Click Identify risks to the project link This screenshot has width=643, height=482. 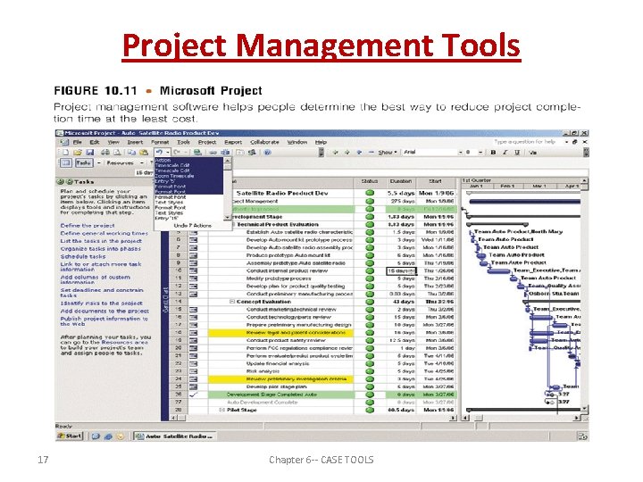pyautogui.click(x=101, y=303)
